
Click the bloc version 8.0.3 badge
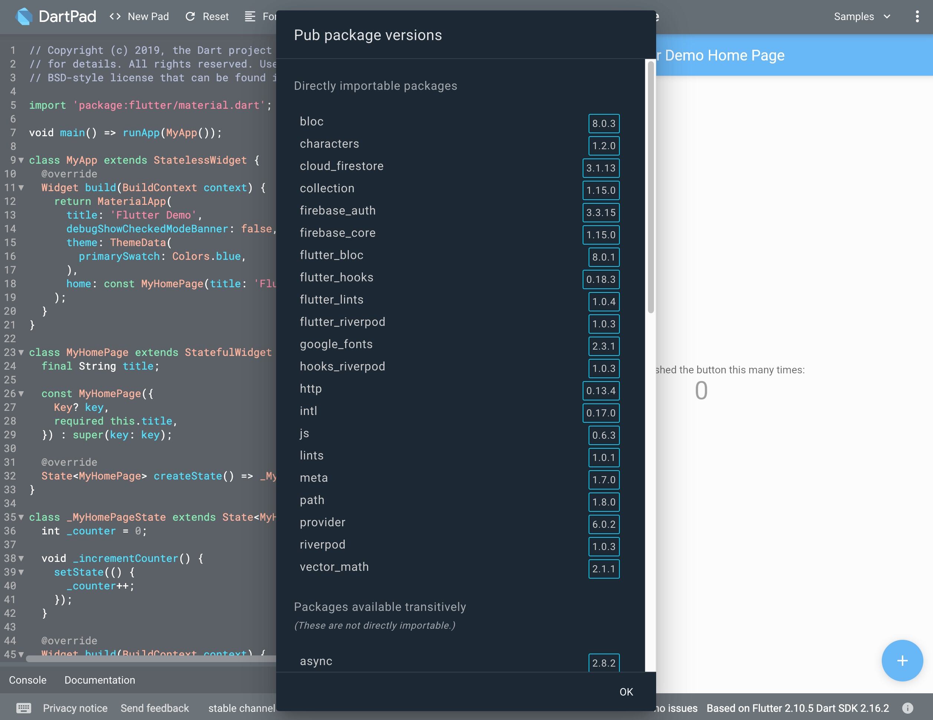tap(604, 124)
